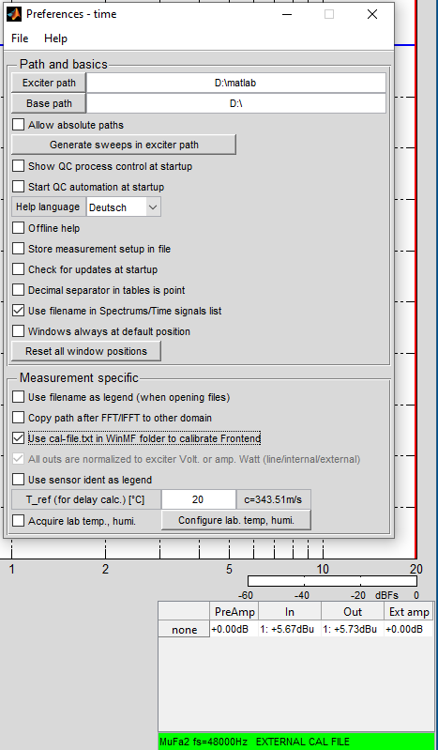Click Configure lab. temp, humi. button
This screenshot has width=438, height=750.
[236, 520]
